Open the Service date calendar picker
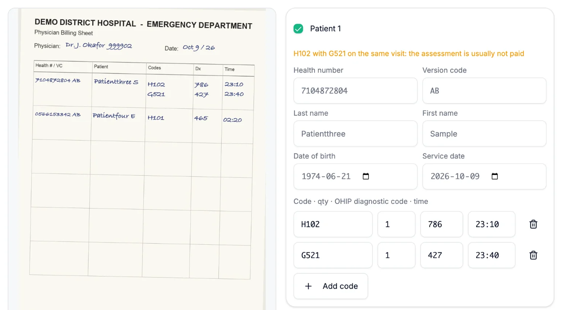The image size is (562, 310). (495, 176)
